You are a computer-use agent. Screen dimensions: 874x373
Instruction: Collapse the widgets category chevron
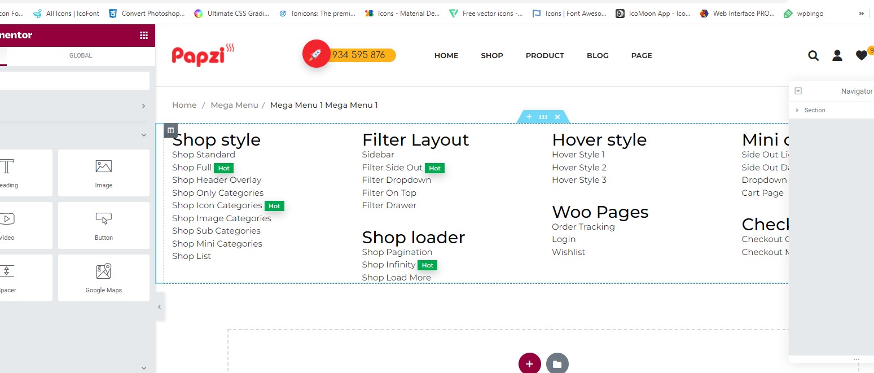point(143,135)
